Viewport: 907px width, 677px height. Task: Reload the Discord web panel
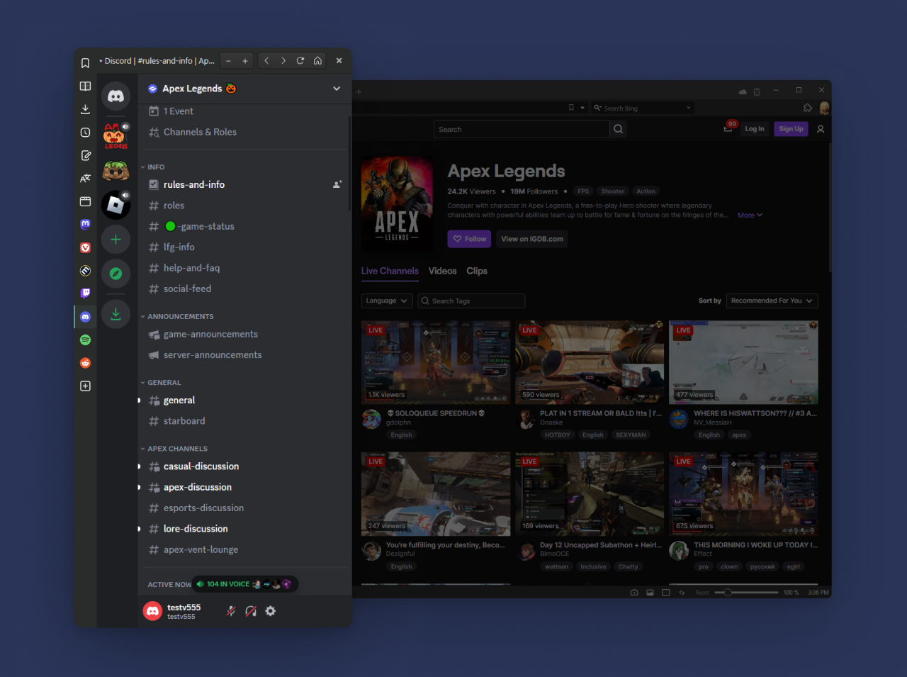pos(300,61)
